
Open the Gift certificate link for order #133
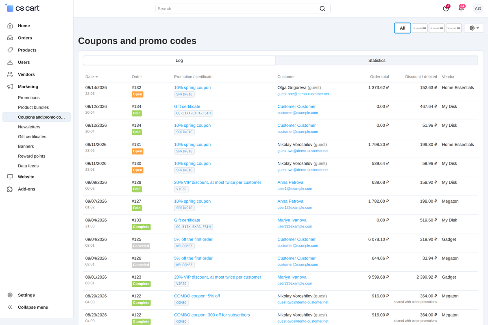(187, 220)
